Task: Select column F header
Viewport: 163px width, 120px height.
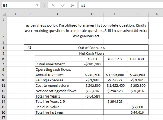Action: click(x=137, y=14)
